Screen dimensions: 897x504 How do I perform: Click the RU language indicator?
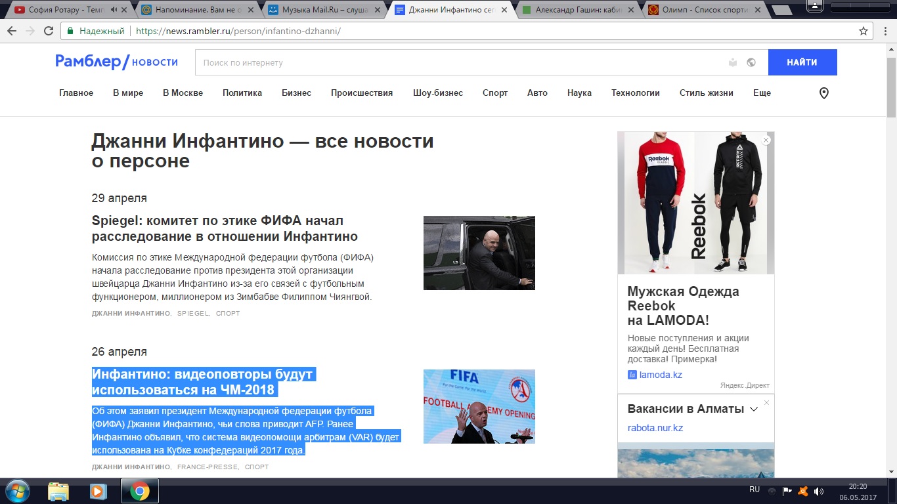[755, 490]
